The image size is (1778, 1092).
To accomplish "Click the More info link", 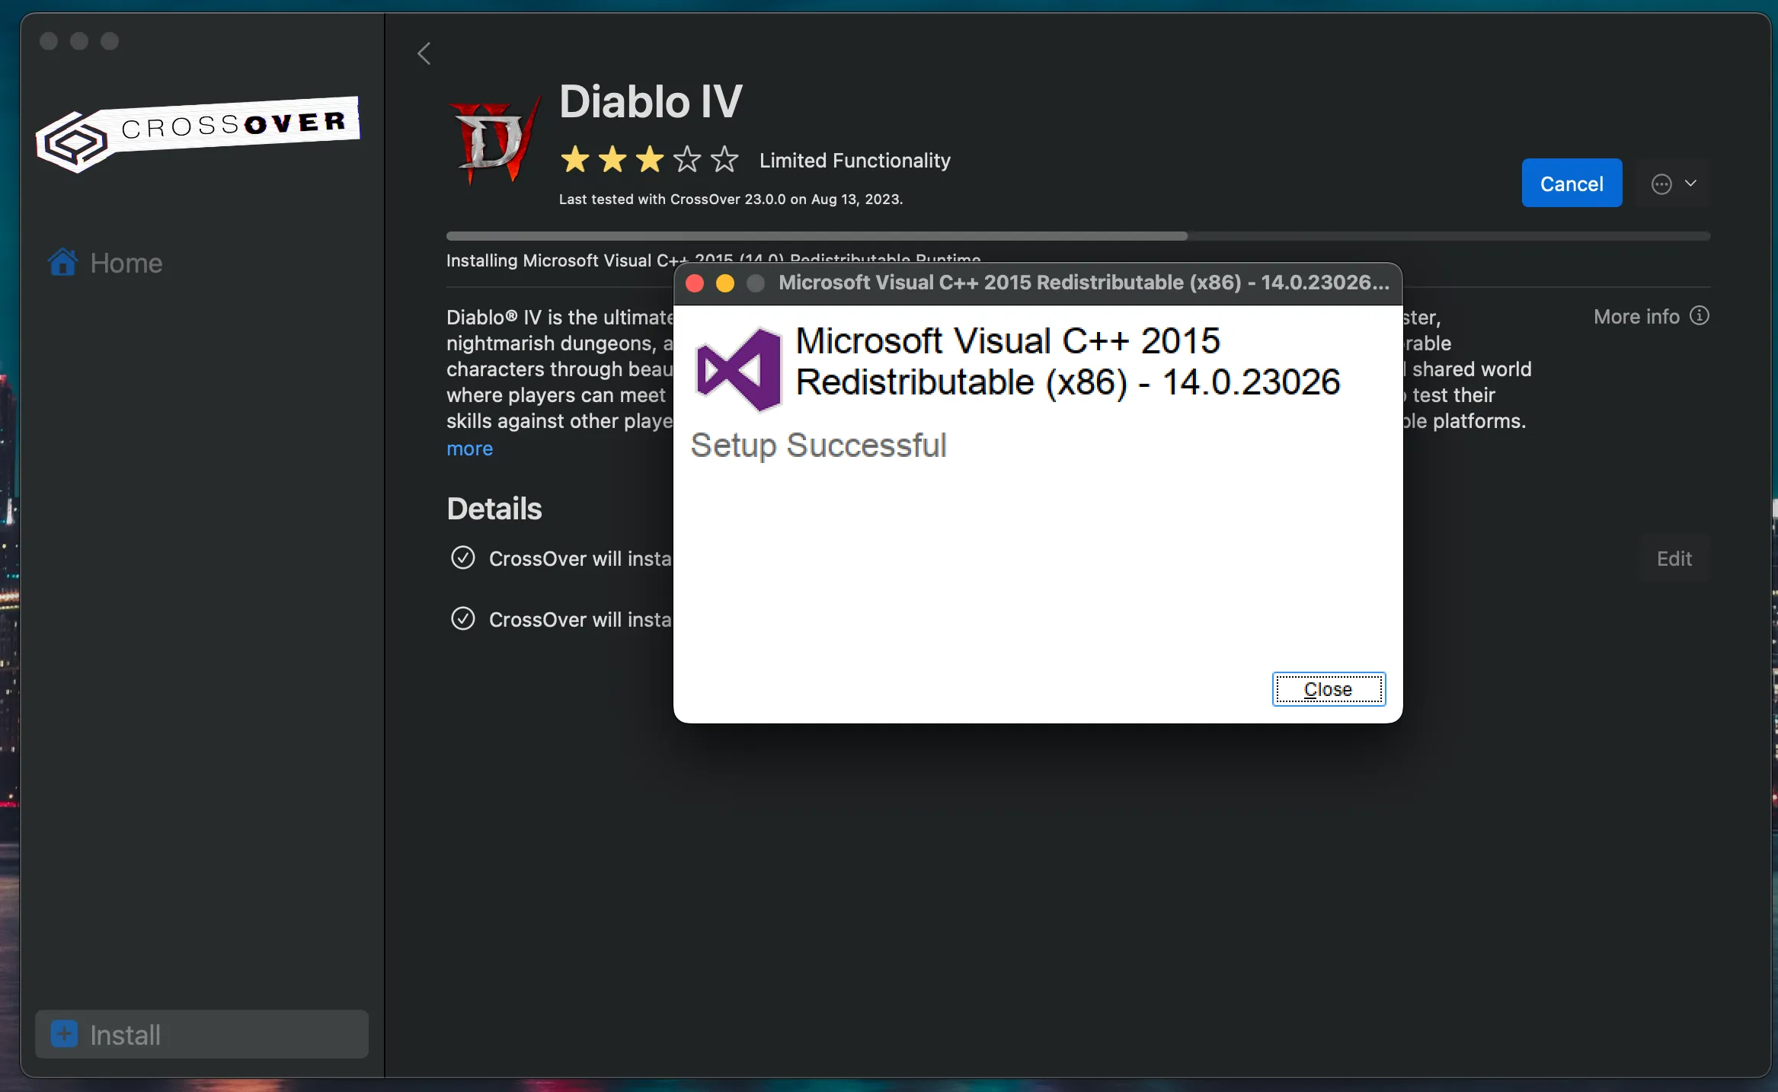I will coord(1636,317).
